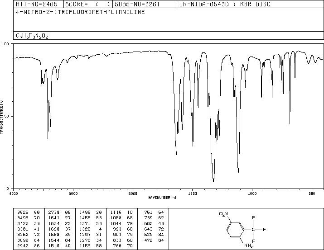324x250 pixels.
Task: Click peak table value 529
Action: click(148, 235)
